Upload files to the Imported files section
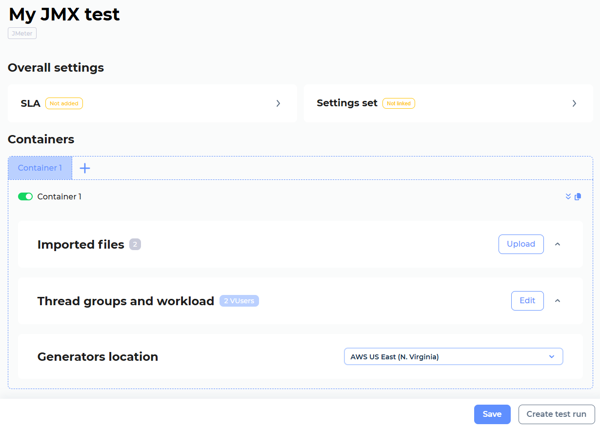Viewport: 600px width, 430px height. click(x=521, y=244)
